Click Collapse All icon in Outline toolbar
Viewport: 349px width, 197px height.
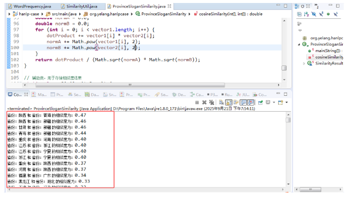coord(299,14)
